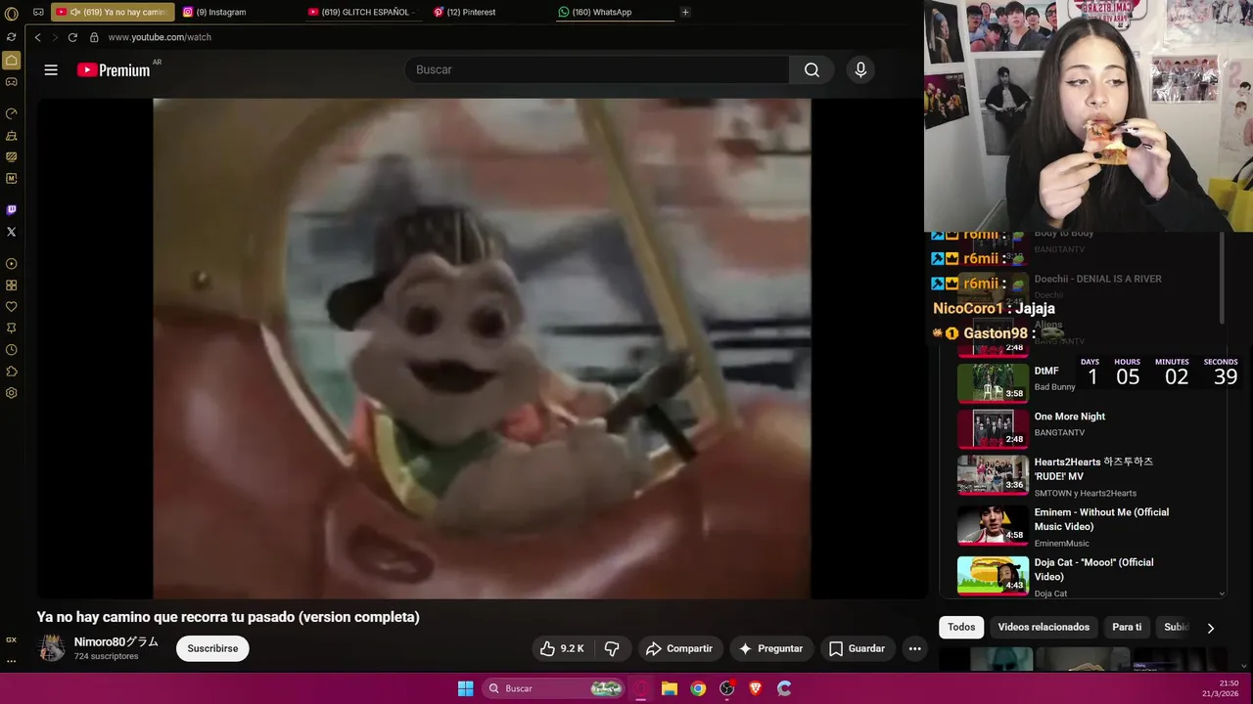1253x704 pixels.
Task: Open the tab islands icon beside first tab
Action: 38,13
